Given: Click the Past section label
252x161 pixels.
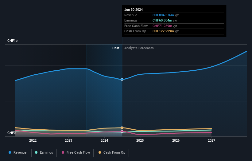Looking at the screenshot, I should [116, 48].
